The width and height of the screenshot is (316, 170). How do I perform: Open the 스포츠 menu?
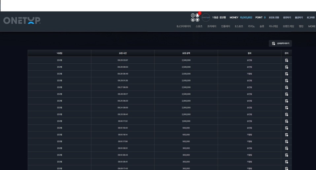pos(199,26)
